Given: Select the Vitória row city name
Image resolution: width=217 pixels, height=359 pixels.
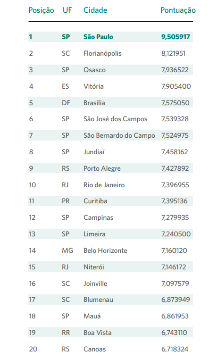Looking at the screenshot, I should [93, 86].
